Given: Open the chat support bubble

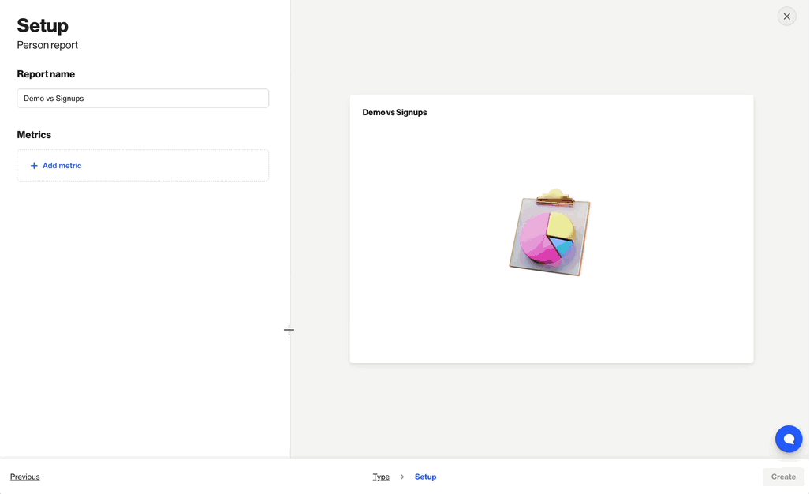Looking at the screenshot, I should (x=788, y=439).
